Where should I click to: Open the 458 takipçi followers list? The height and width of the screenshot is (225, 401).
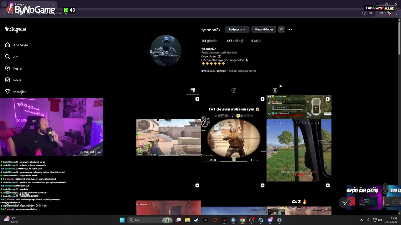[235, 41]
